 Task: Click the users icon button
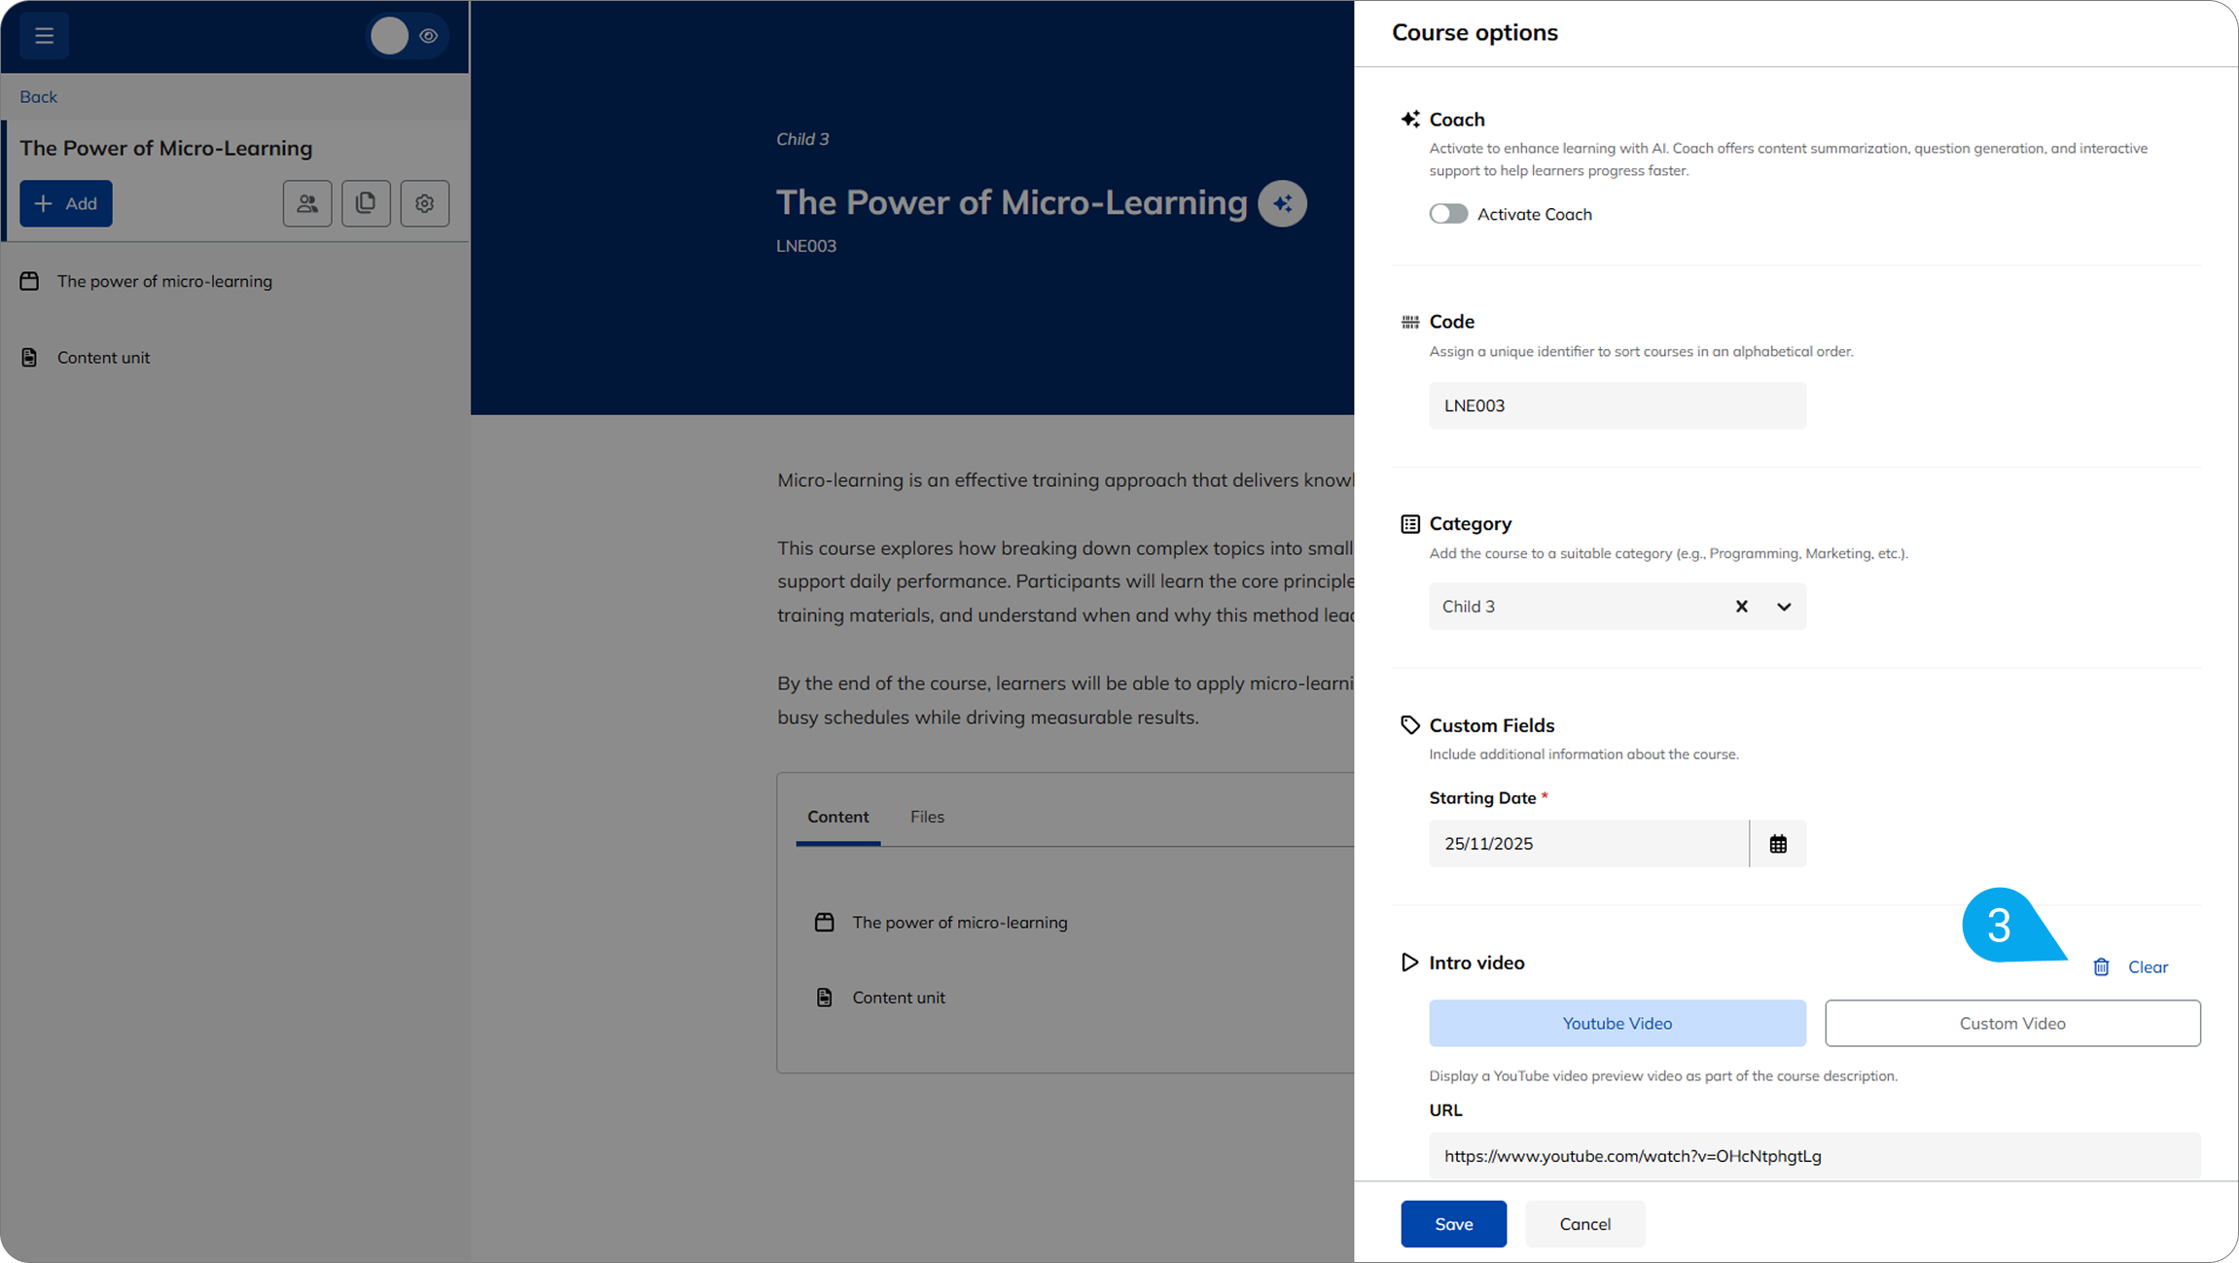307,203
